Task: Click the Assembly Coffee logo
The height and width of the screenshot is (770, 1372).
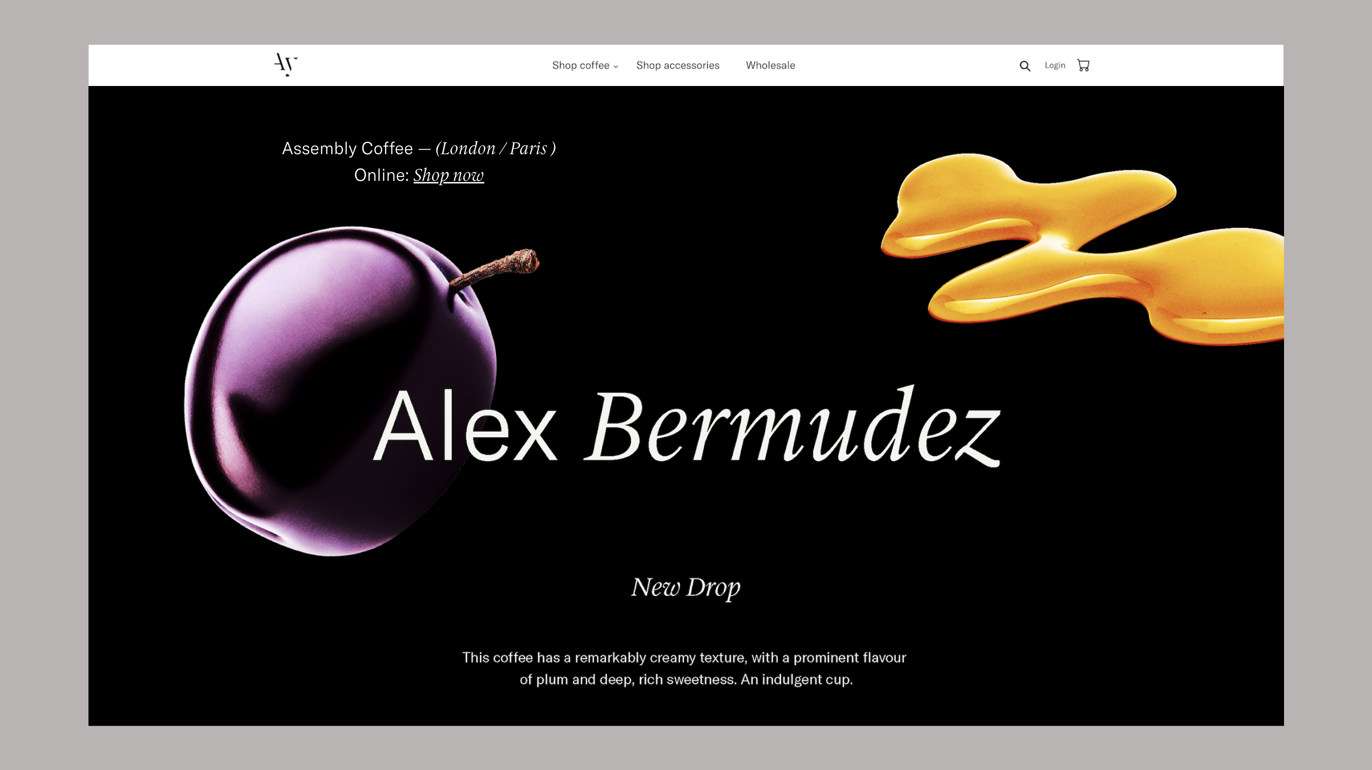Action: tap(286, 65)
